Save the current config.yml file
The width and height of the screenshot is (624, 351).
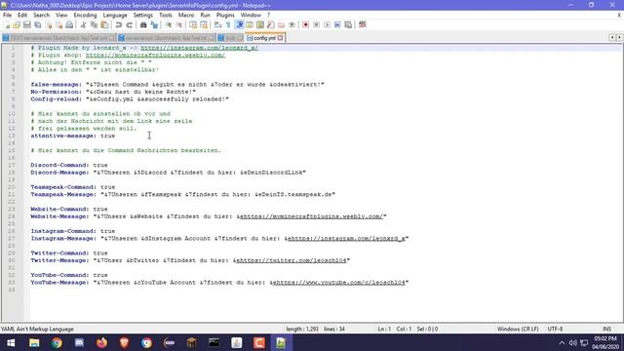(x=27, y=24)
